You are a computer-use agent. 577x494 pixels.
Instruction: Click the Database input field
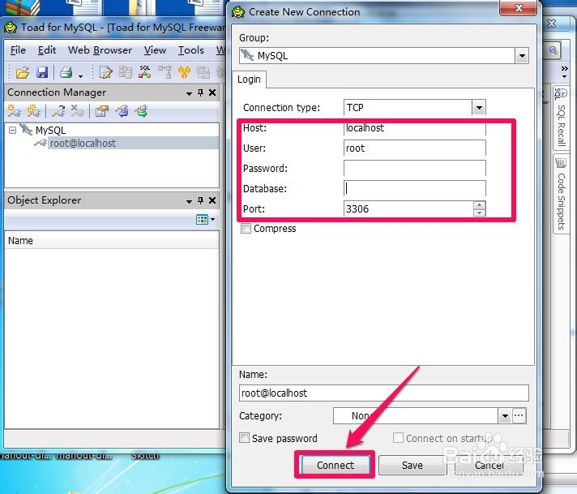pos(415,189)
